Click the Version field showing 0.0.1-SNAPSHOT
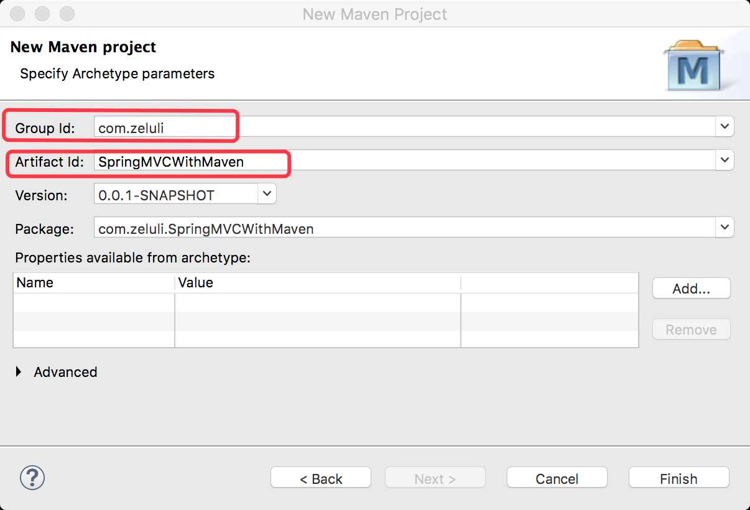This screenshot has width=750, height=510. 176,194
